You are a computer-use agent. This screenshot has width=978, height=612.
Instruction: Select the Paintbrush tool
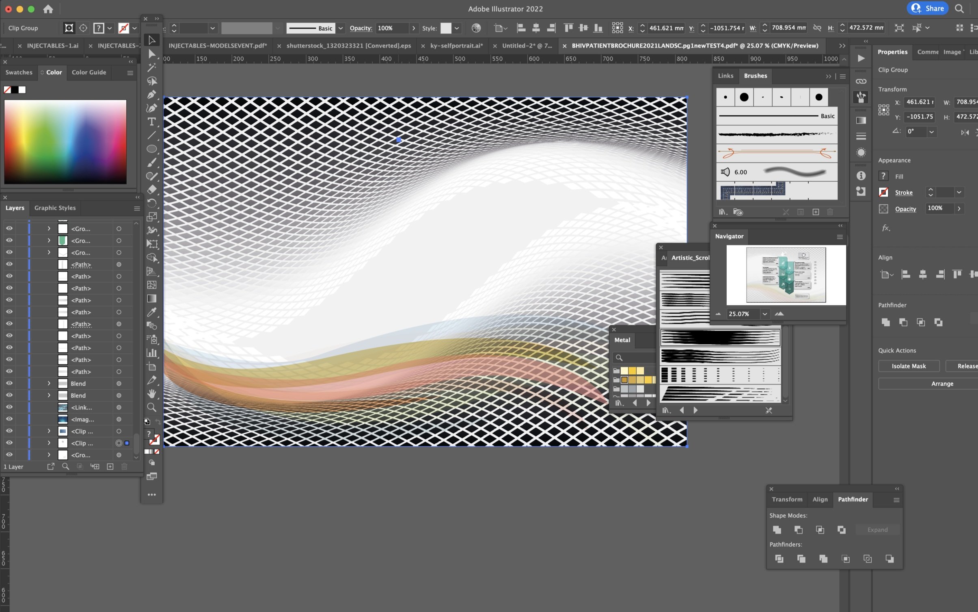[x=151, y=163]
